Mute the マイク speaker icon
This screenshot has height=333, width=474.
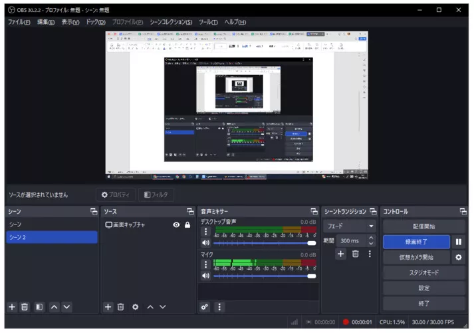click(x=205, y=276)
